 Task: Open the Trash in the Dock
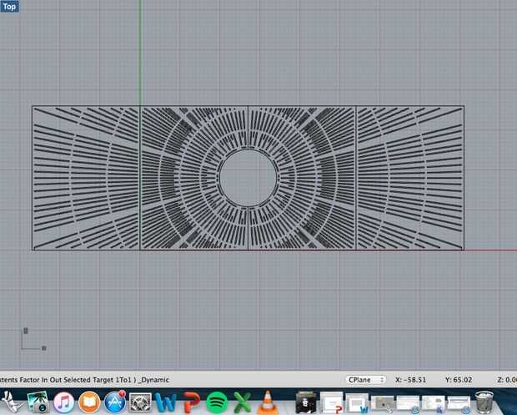click(x=484, y=402)
